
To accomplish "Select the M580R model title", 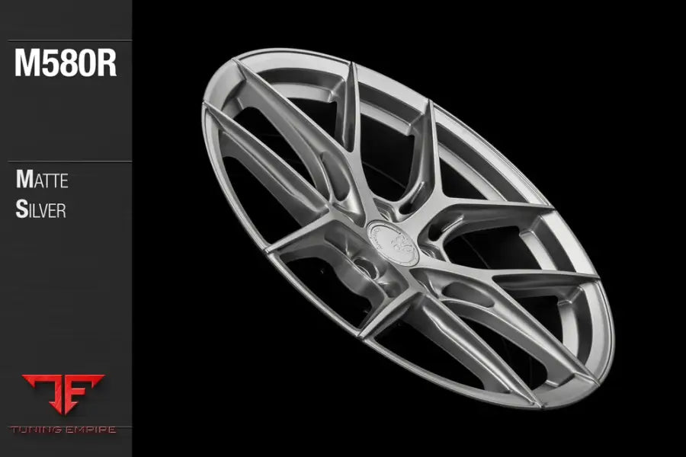I will pyautogui.click(x=66, y=65).
